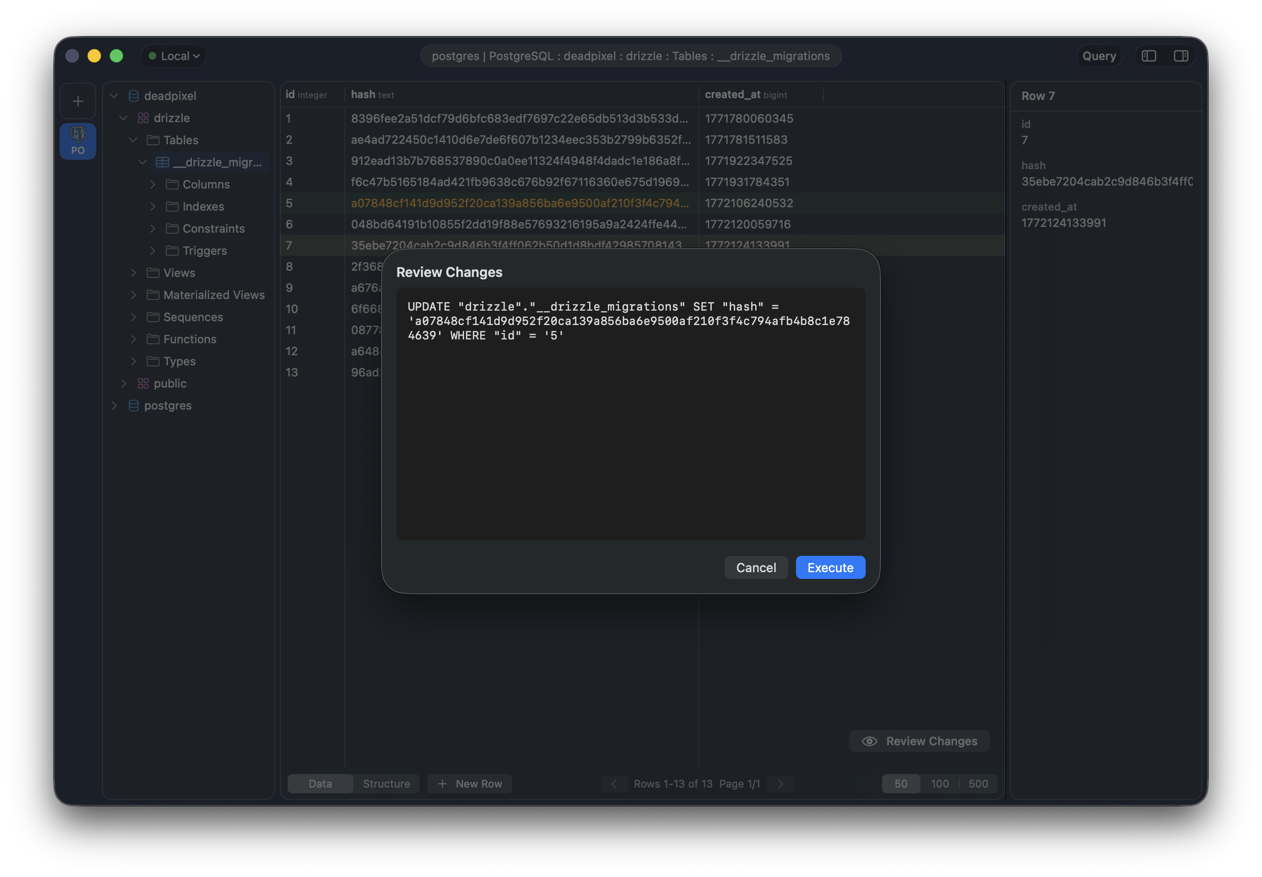Viewport: 1262px width, 877px height.
Task: Select the 50 rows per page option
Action: point(900,784)
